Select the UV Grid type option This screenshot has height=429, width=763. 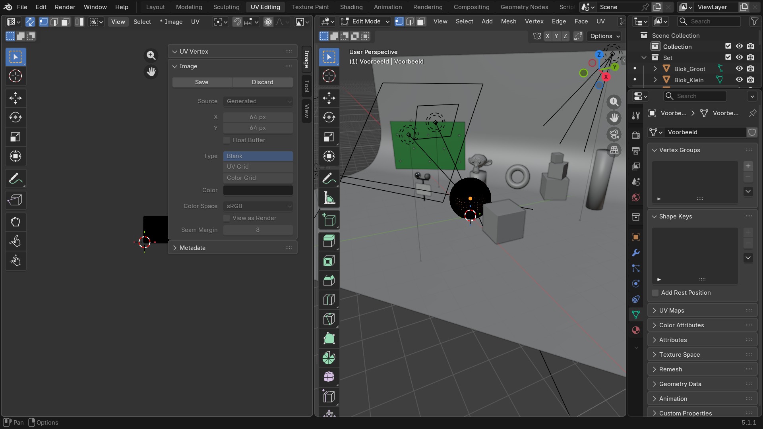click(x=258, y=167)
